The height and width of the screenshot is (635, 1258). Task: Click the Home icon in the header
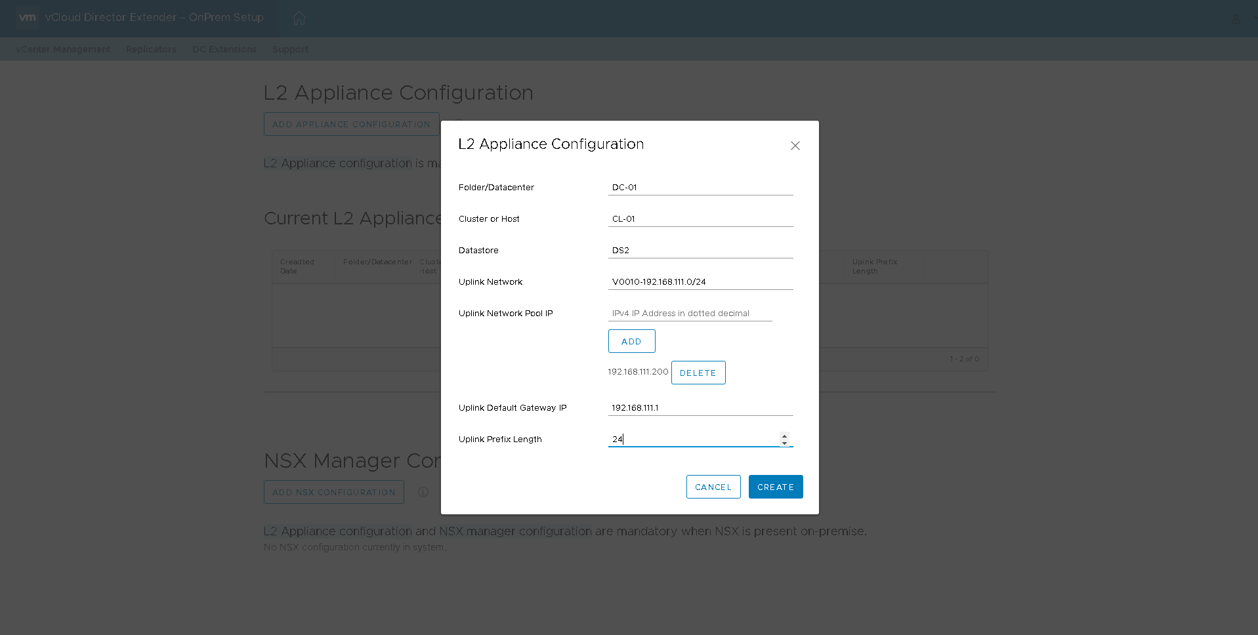pyautogui.click(x=299, y=18)
